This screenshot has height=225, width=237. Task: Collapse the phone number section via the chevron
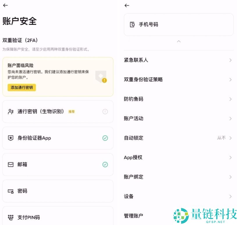(179, 41)
